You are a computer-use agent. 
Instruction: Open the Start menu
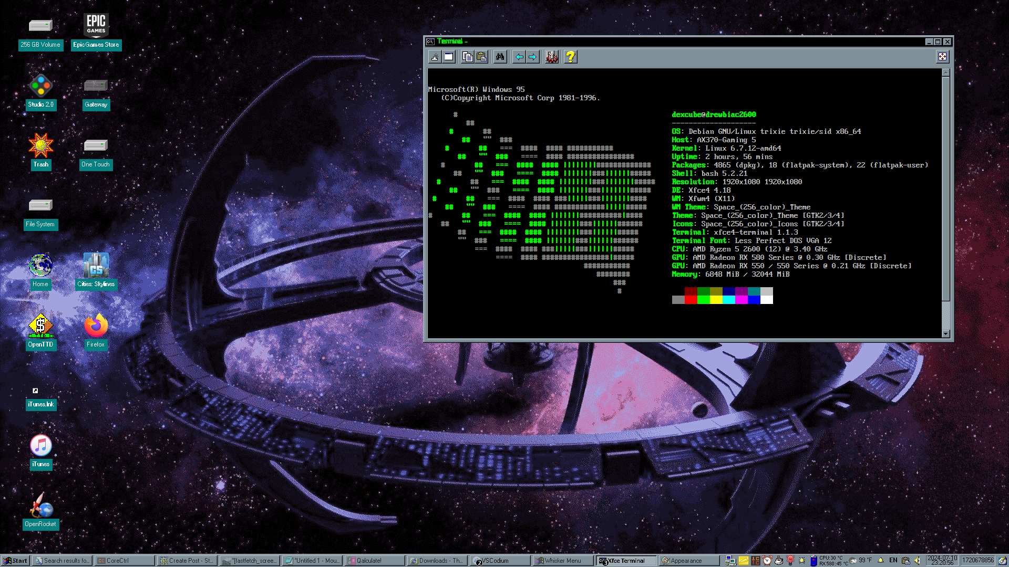15,561
